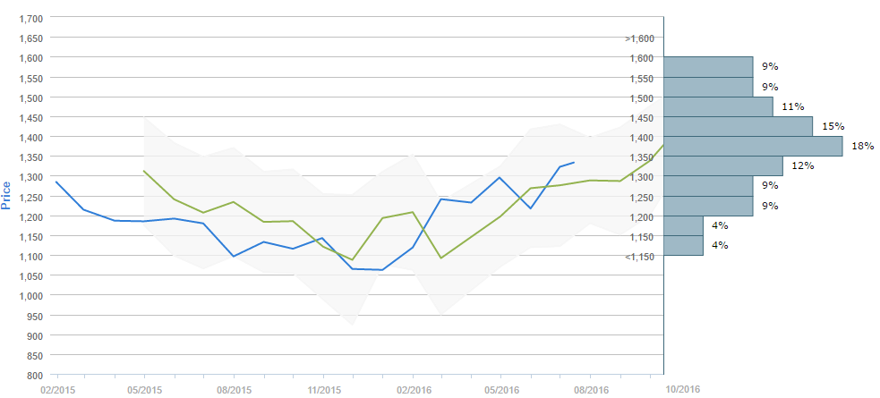Click the Price axis title
The image size is (880, 398).
[x=8, y=192]
